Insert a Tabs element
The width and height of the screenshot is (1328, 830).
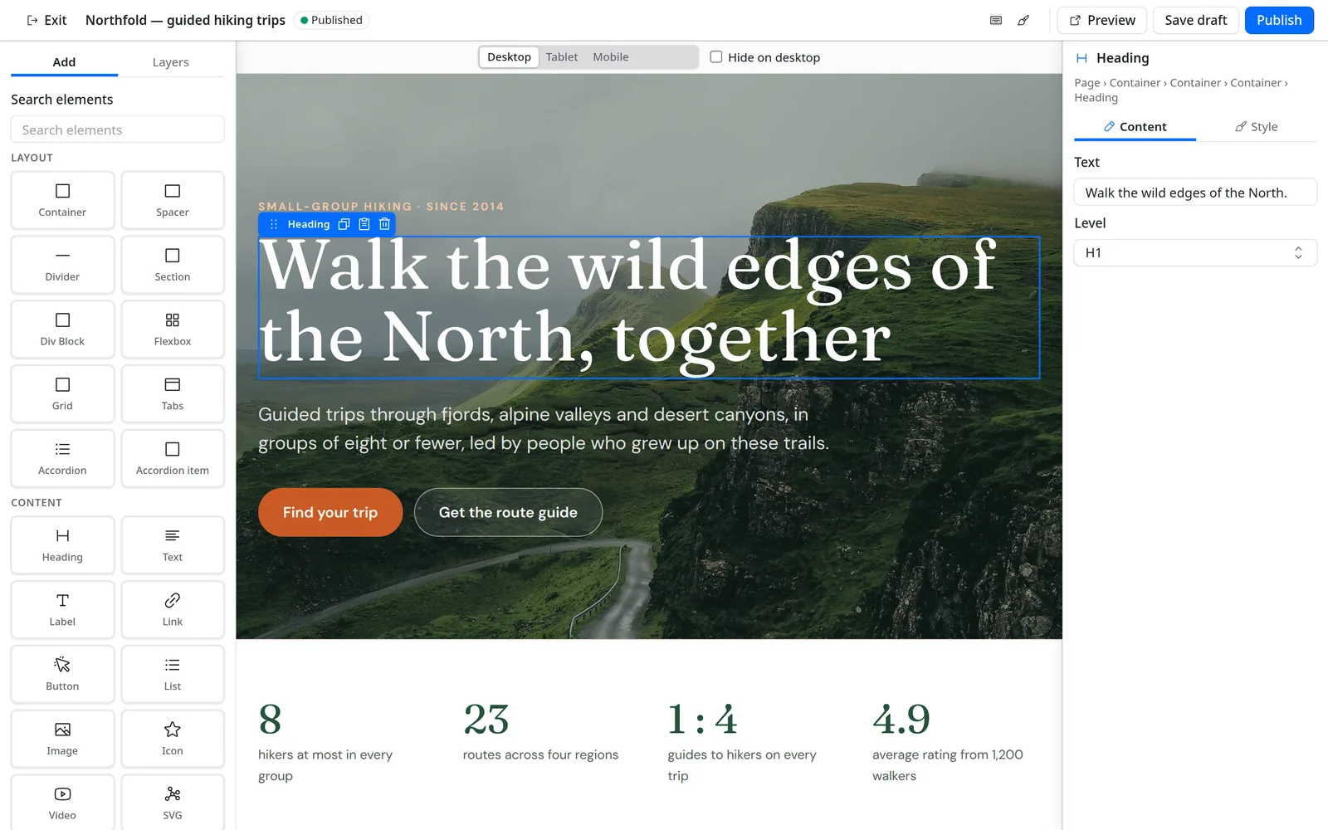tap(173, 394)
